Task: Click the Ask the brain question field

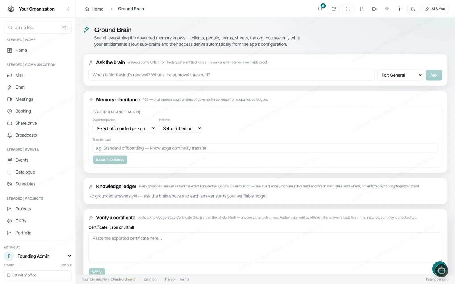Action: pos(231,75)
